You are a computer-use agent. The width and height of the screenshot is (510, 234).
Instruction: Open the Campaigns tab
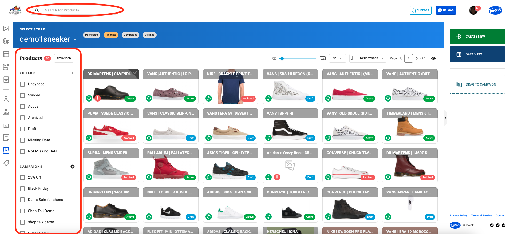130,35
